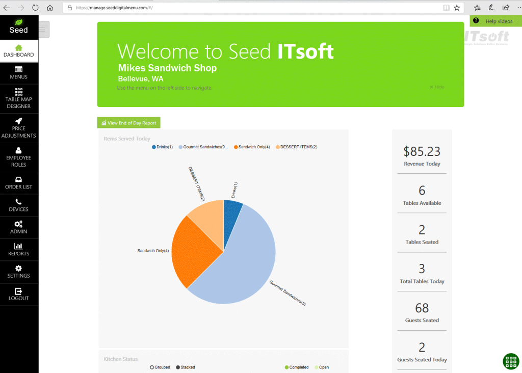Select the Stacked radio option
This screenshot has width=522, height=373.
[178, 367]
